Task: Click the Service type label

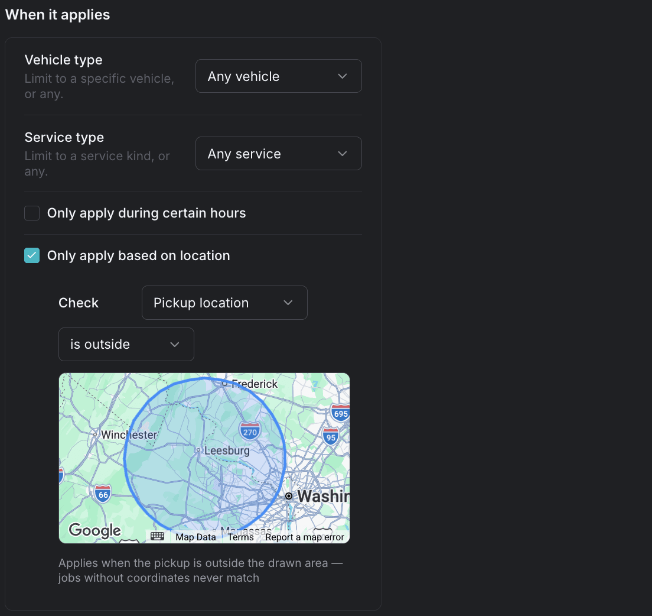Action: [64, 137]
